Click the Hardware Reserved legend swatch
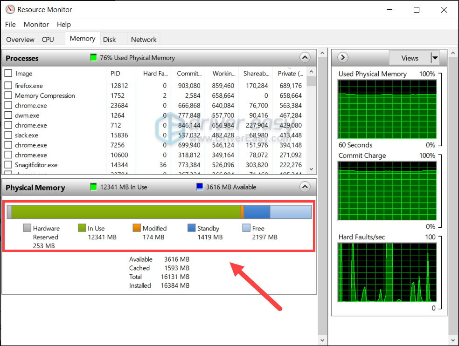 27,228
